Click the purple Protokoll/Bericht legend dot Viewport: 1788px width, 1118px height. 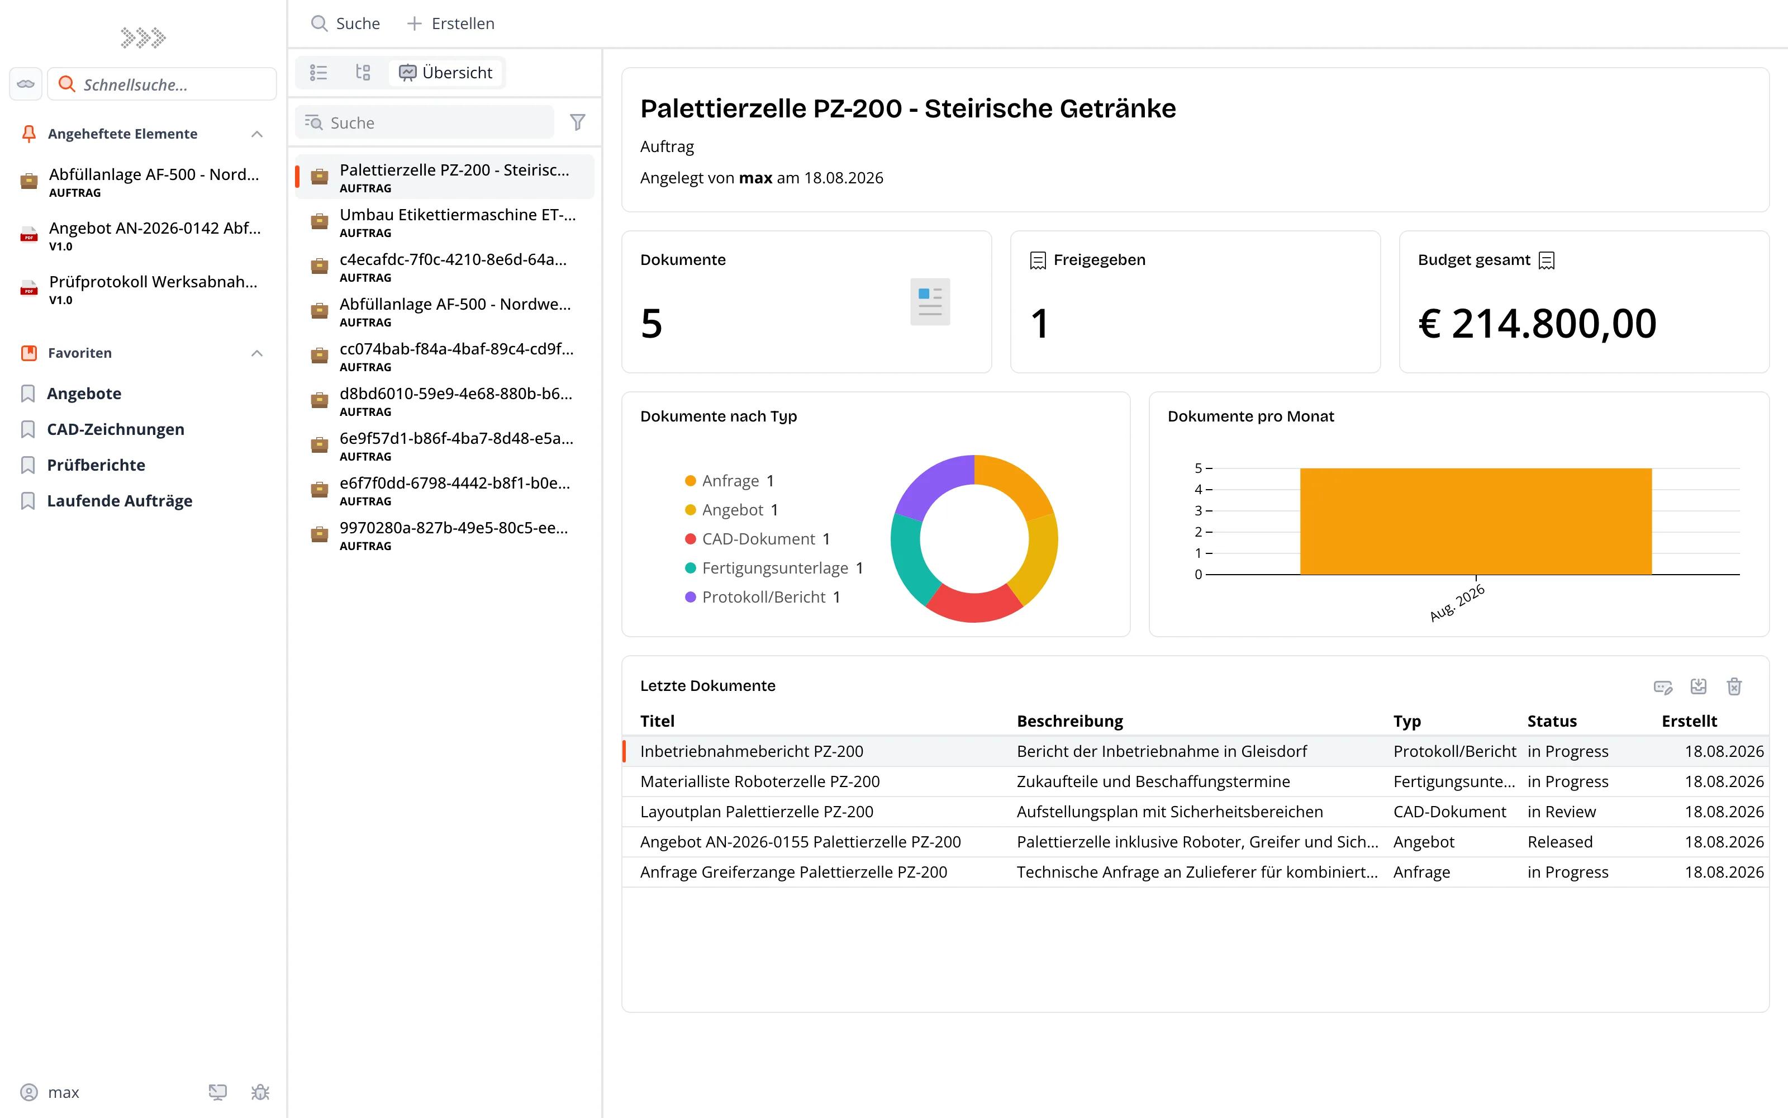[x=690, y=598]
